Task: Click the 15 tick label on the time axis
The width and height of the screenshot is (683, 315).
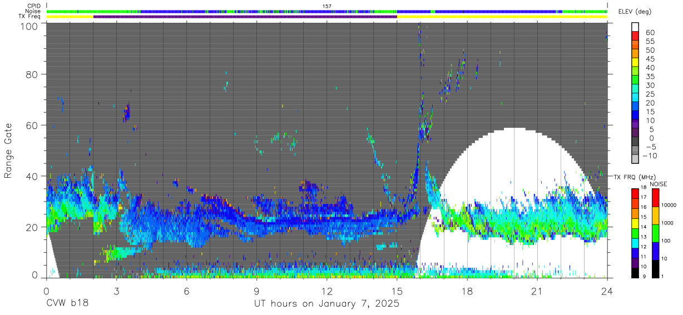Action: pyautogui.click(x=397, y=291)
